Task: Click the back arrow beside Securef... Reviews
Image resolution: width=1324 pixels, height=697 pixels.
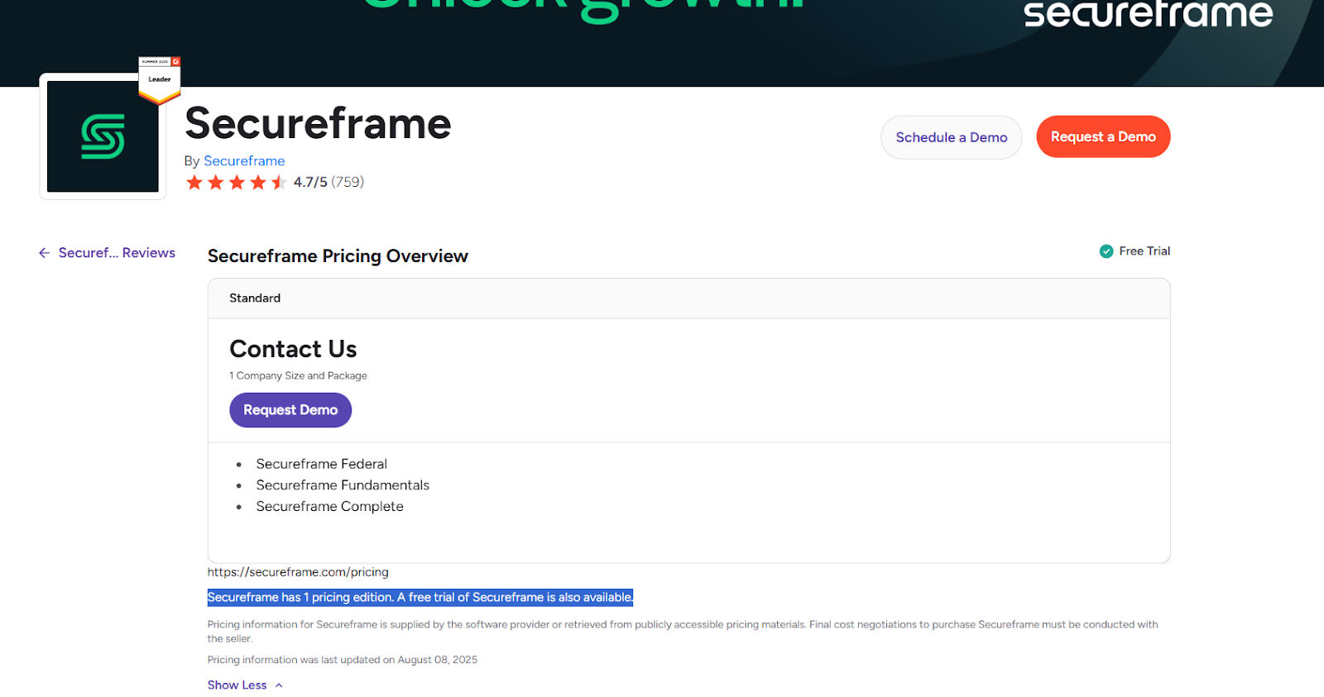Action: (x=45, y=253)
